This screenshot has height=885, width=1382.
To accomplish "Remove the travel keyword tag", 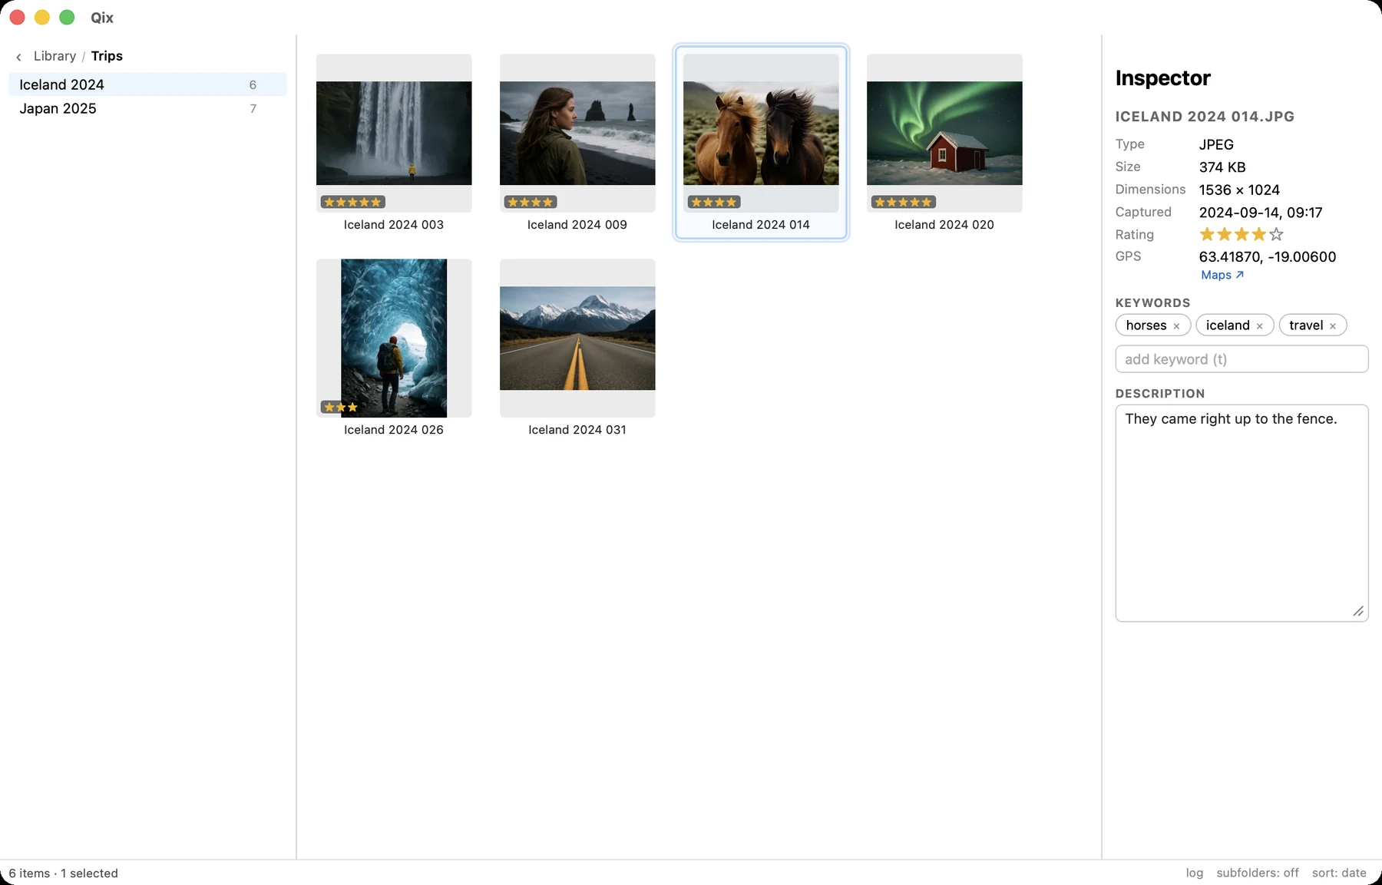I will point(1333,326).
